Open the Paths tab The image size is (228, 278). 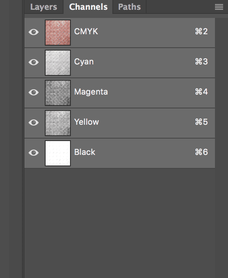[129, 7]
